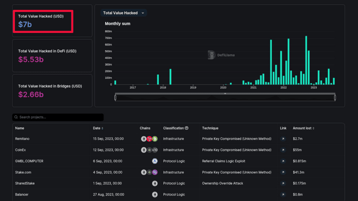Image resolution: width=358 pixels, height=201 pixels.
Task: Click the '15 Sep, 2023, 00:00' date cell
Action: (108, 139)
